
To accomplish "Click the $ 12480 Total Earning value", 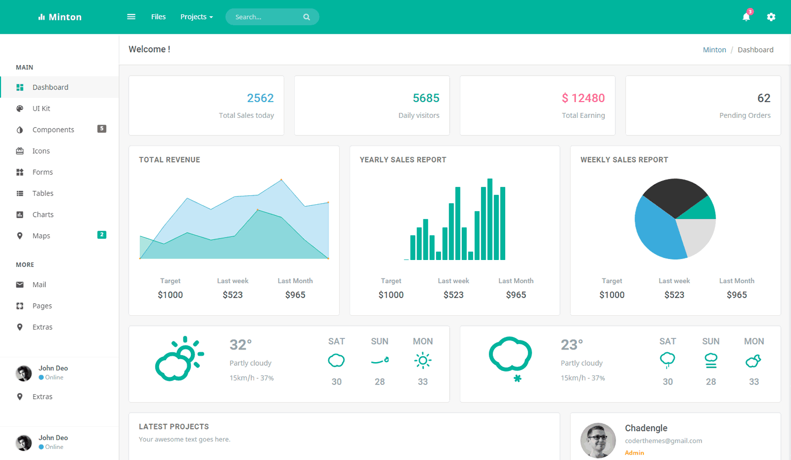I will point(583,98).
